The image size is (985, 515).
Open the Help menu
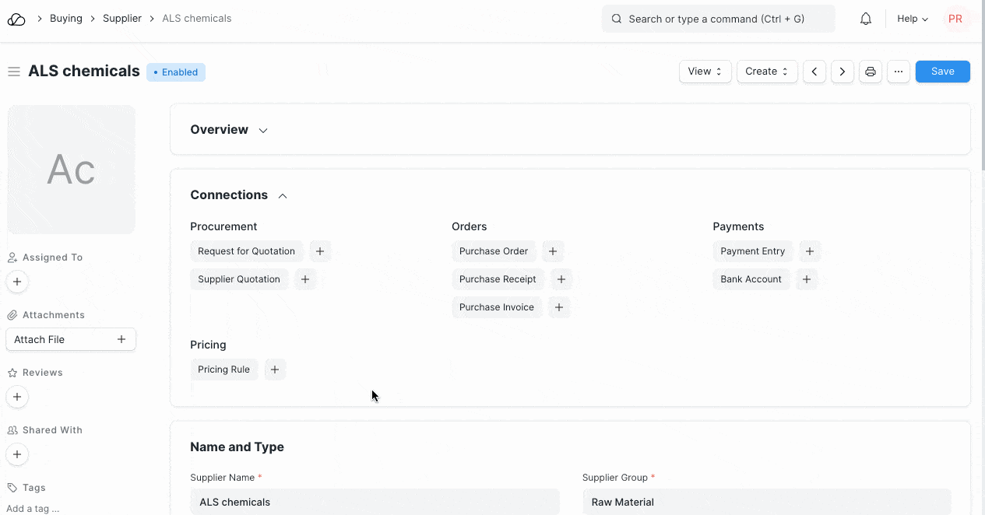(x=912, y=19)
